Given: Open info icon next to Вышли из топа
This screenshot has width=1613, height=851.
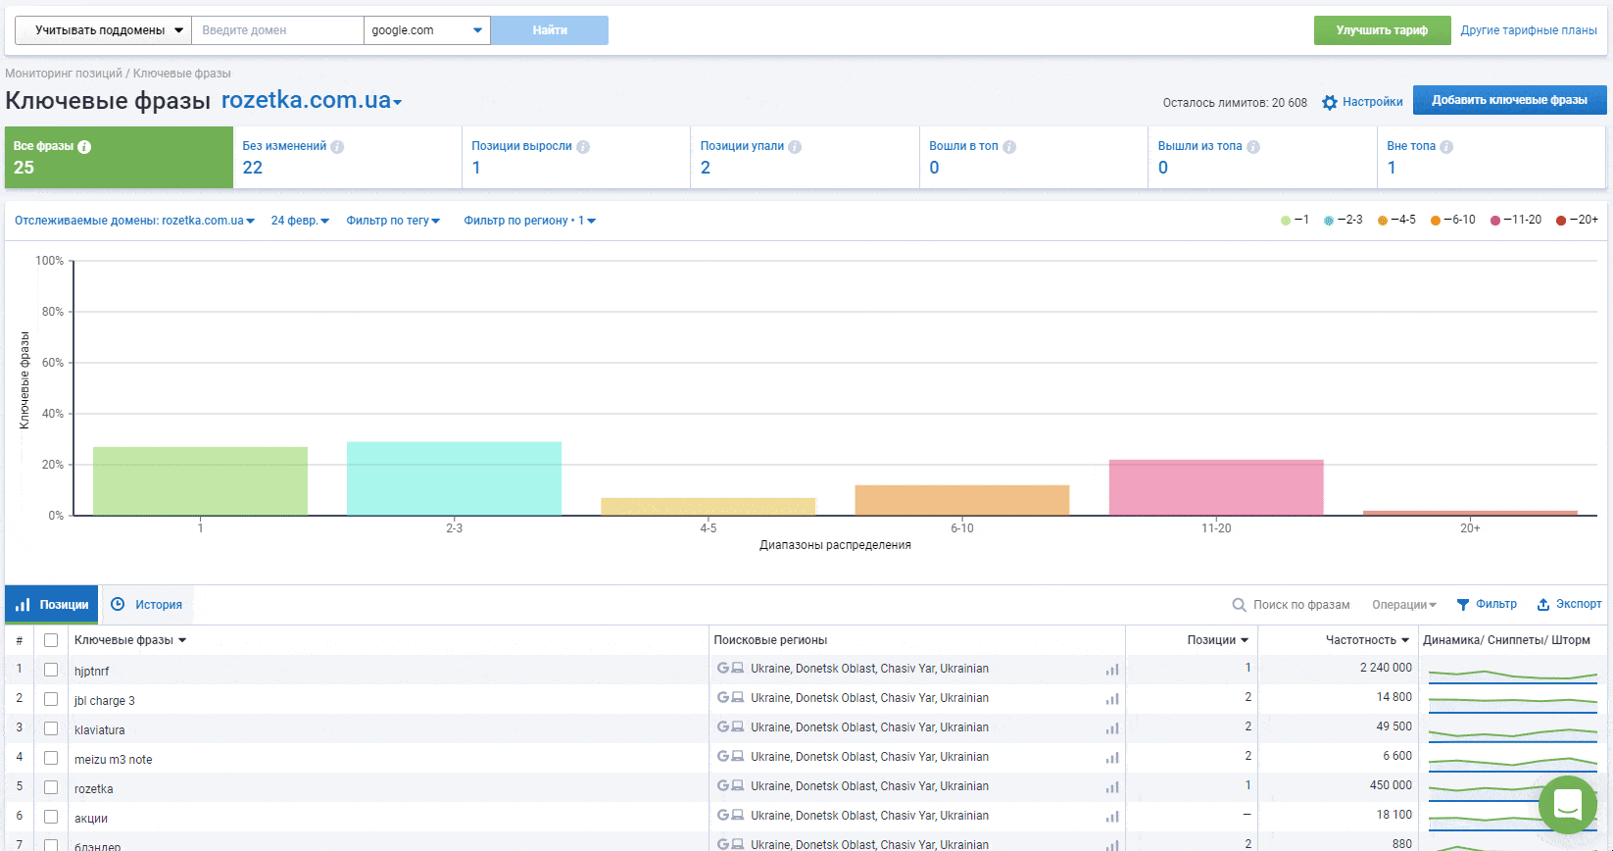Looking at the screenshot, I should [1253, 147].
